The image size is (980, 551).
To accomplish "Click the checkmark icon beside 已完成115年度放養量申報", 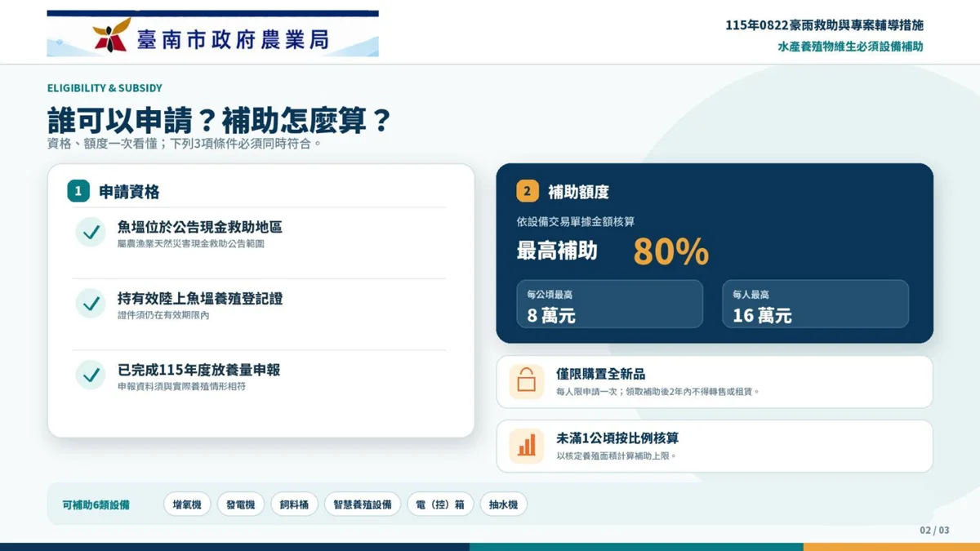I will pos(91,375).
